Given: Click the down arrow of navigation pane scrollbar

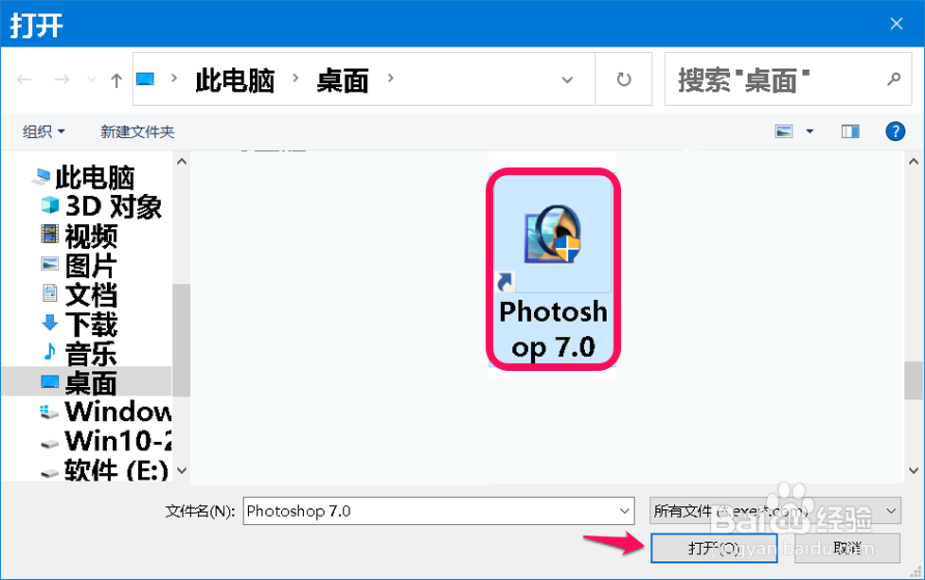Looking at the screenshot, I should click(x=182, y=470).
